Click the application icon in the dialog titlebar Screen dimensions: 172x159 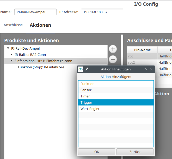[81, 69]
